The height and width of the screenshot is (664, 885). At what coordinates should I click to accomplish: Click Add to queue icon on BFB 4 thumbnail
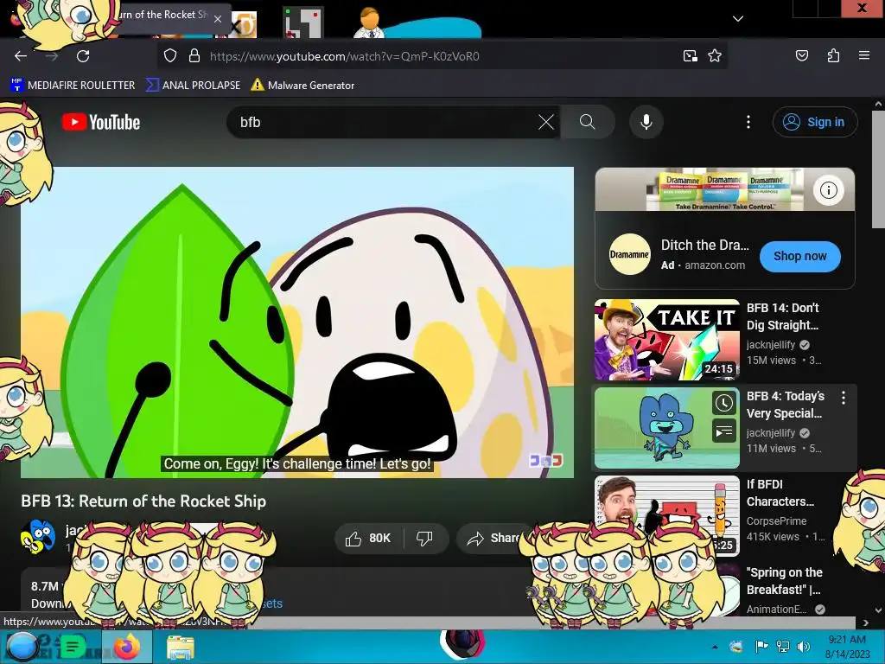[x=724, y=432]
